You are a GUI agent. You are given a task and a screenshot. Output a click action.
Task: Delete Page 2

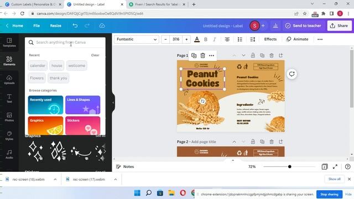272,142
